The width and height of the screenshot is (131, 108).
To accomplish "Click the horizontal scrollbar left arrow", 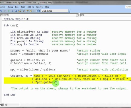I will pos(5,105).
